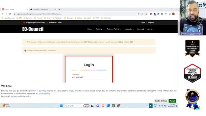
Task: Open the Extensions puzzle piece icon
Action: (162, 14)
